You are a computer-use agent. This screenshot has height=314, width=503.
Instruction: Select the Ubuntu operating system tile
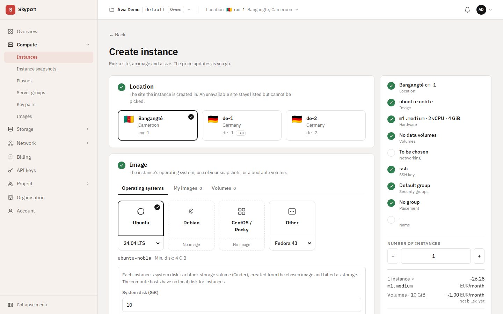[141, 218]
